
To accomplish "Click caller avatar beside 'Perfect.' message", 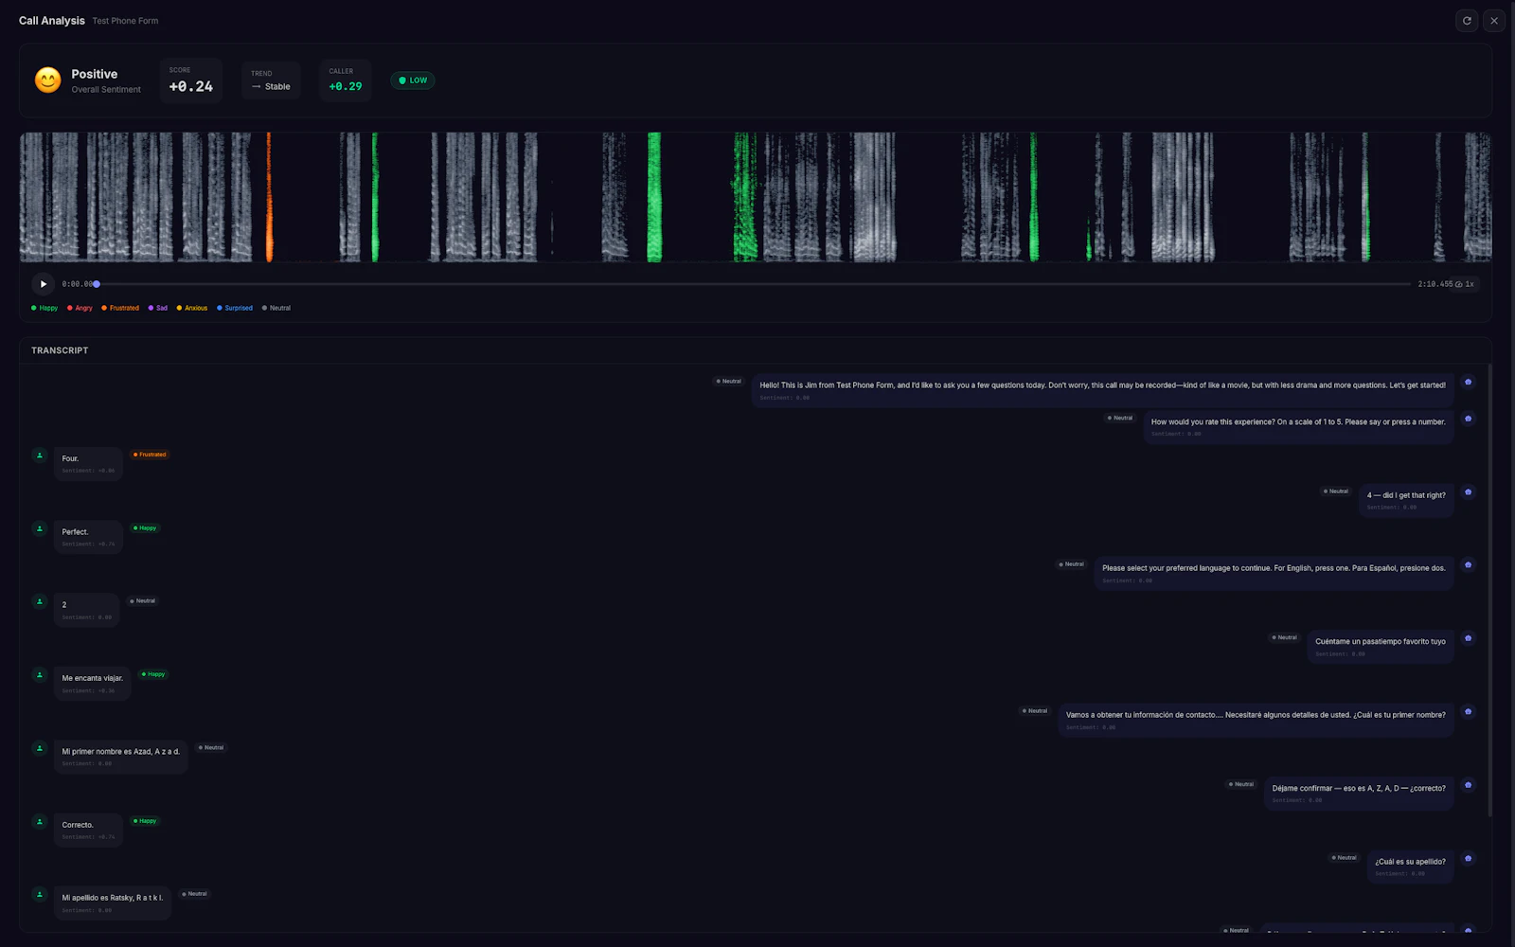I will [x=40, y=528].
